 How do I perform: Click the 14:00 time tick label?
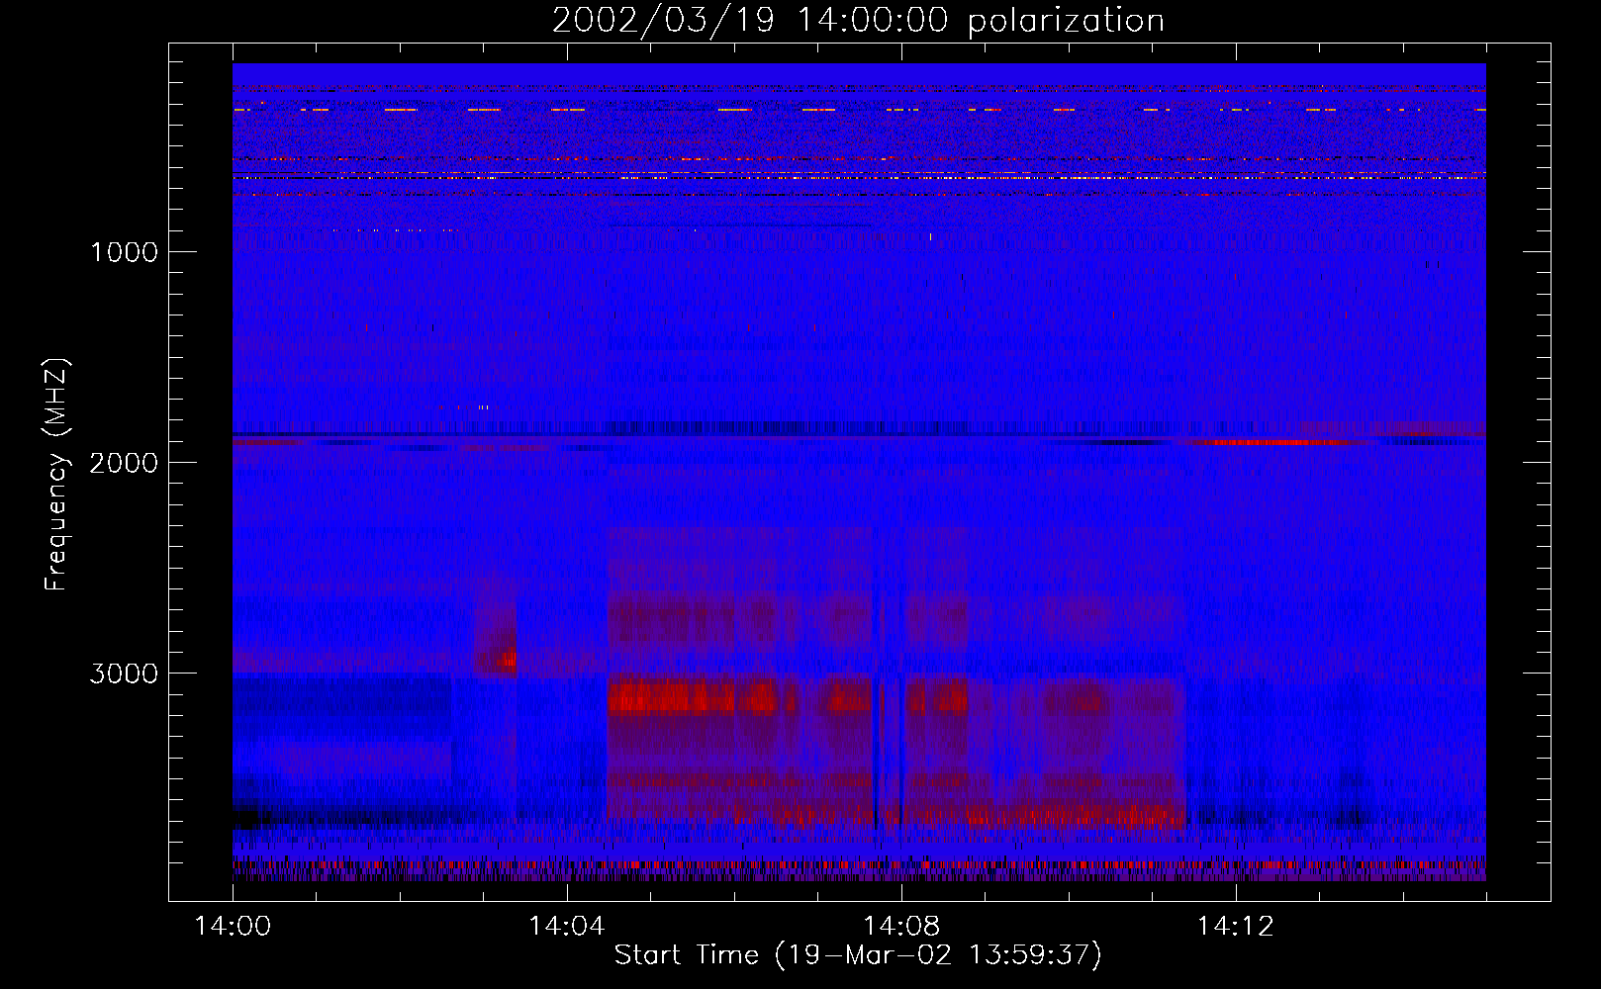233,927
